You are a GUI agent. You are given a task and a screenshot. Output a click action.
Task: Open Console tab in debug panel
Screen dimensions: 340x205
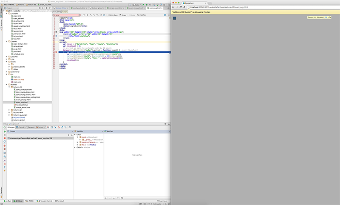click(x=21, y=127)
